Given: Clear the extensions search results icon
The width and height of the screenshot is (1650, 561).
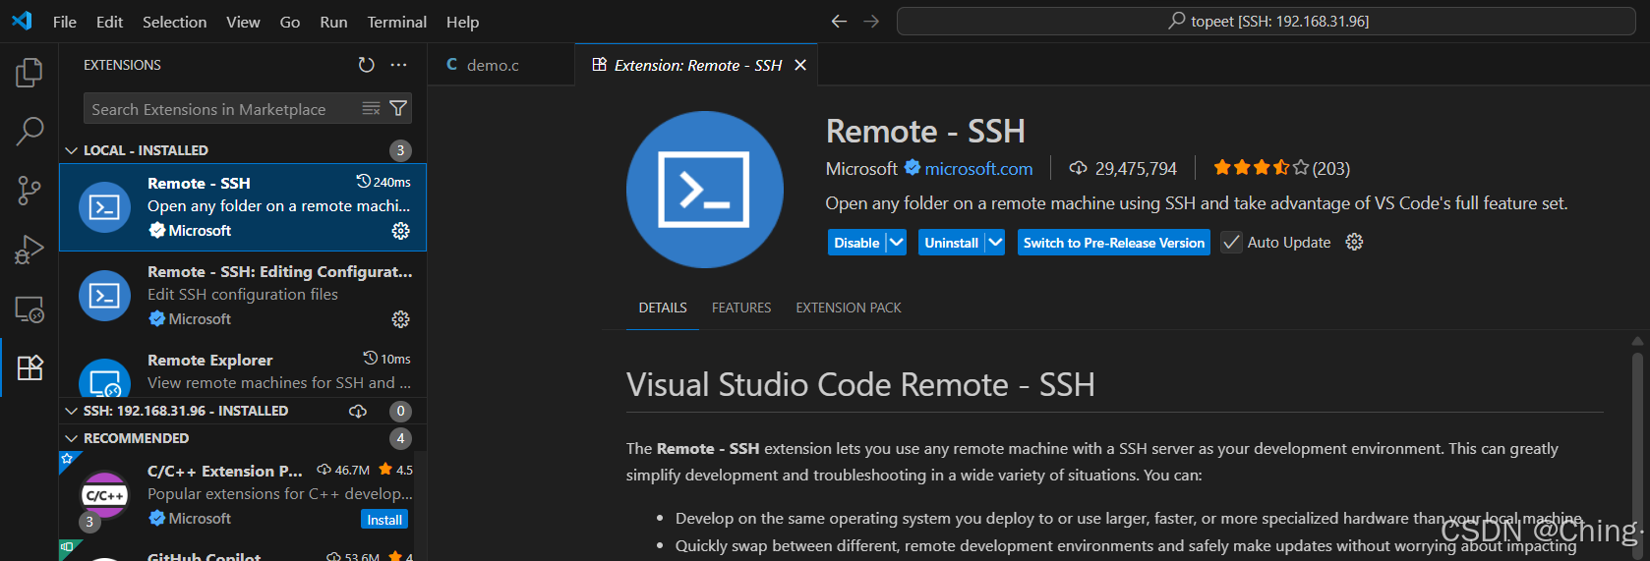Looking at the screenshot, I should [371, 109].
